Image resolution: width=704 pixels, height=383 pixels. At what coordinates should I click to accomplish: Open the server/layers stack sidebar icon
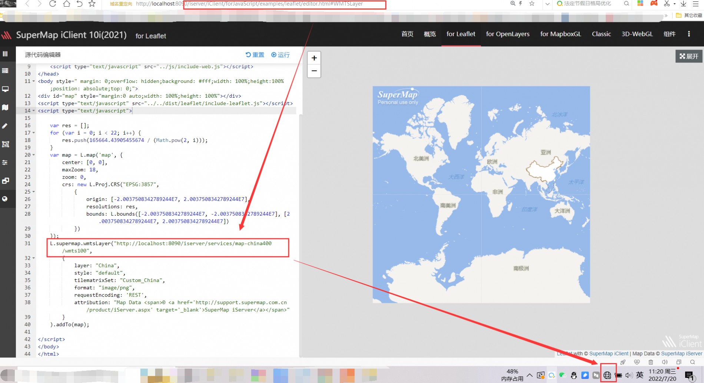click(5, 71)
